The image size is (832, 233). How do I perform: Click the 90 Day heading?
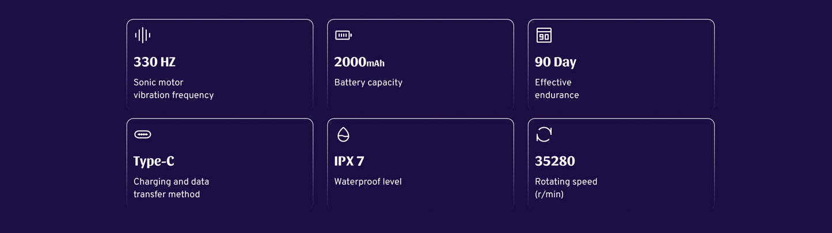pyautogui.click(x=555, y=62)
